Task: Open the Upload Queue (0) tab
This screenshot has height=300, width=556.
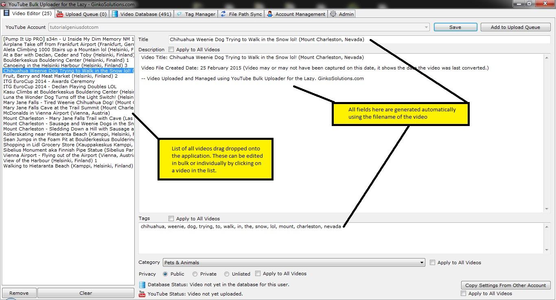Action: (81, 14)
